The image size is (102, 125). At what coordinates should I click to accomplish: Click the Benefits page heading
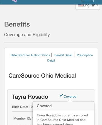(x=17, y=24)
